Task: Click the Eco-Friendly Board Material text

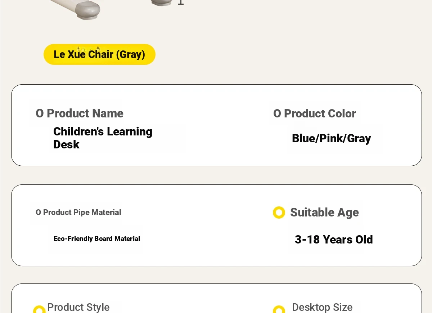Action: point(96,238)
